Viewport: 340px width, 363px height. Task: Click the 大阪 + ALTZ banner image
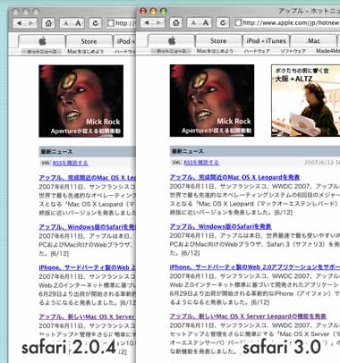click(x=305, y=101)
